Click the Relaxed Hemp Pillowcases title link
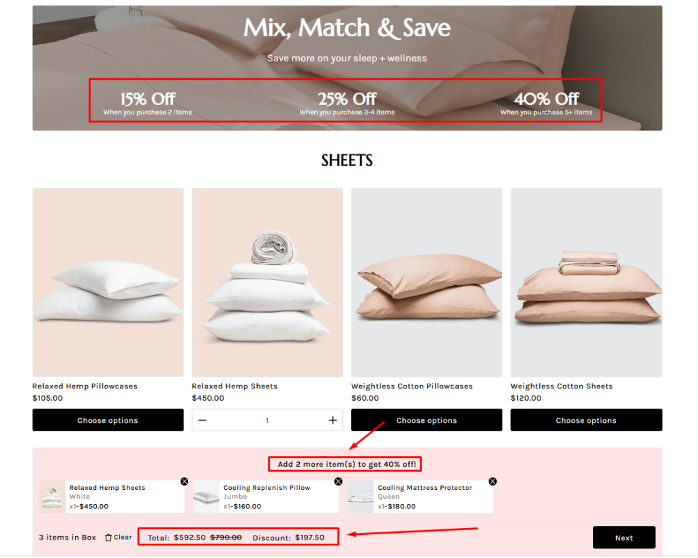The height and width of the screenshot is (558, 698). coord(85,386)
